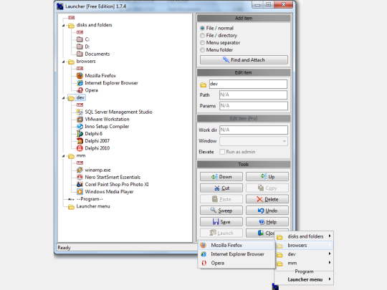Screen dimensions: 387x290
Task: Click the separator icon under dev folder
Action: tap(80, 105)
